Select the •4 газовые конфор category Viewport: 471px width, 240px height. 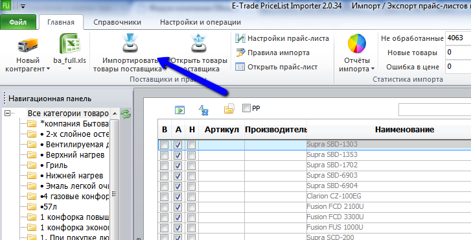pyautogui.click(x=75, y=197)
